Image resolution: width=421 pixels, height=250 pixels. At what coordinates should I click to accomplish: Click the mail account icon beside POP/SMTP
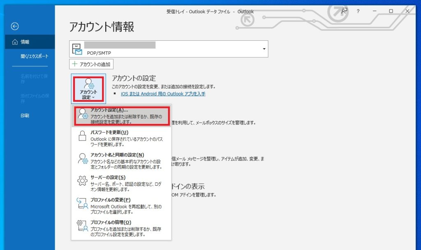77,49
